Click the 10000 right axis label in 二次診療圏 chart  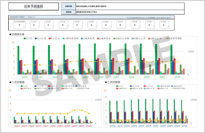(x=194, y=100)
